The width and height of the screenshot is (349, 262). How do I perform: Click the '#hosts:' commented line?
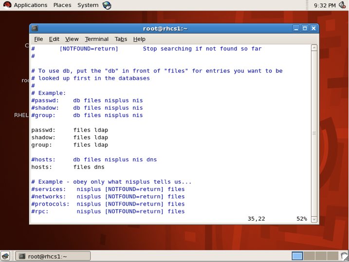click(94, 160)
